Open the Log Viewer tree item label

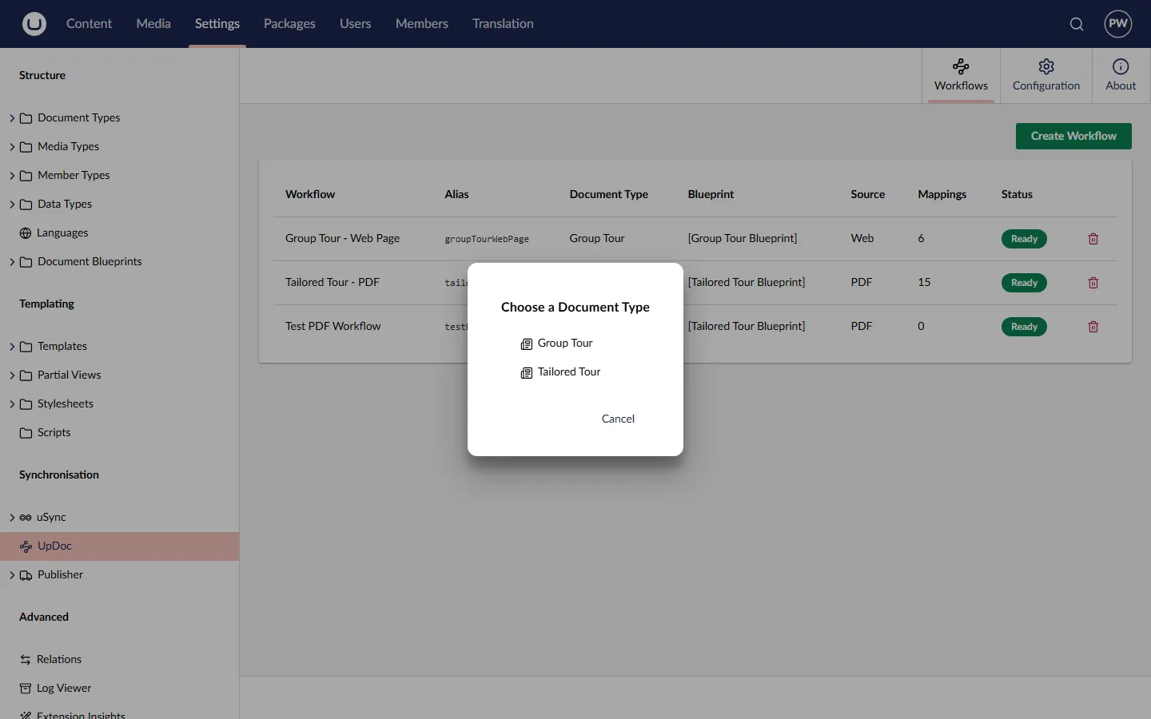pos(64,689)
